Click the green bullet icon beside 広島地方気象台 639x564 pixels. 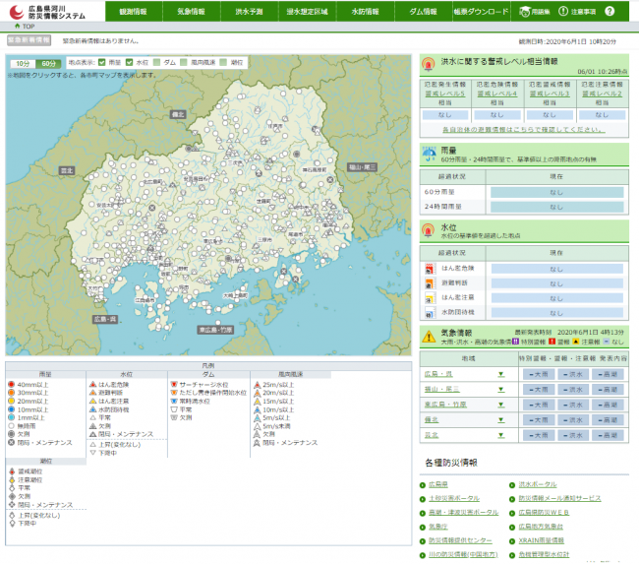point(512,528)
